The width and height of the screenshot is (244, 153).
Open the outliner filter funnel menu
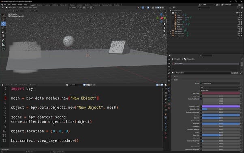pyautogui.click(x=238, y=8)
